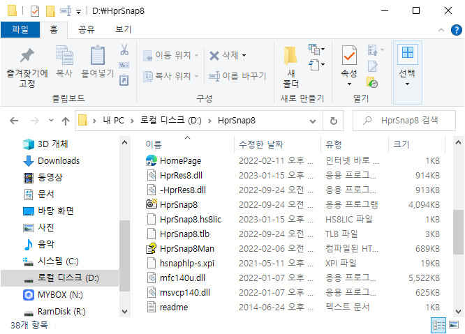The width and height of the screenshot is (465, 334).
Task: Select Downloads in the navigation pane
Action: point(59,161)
